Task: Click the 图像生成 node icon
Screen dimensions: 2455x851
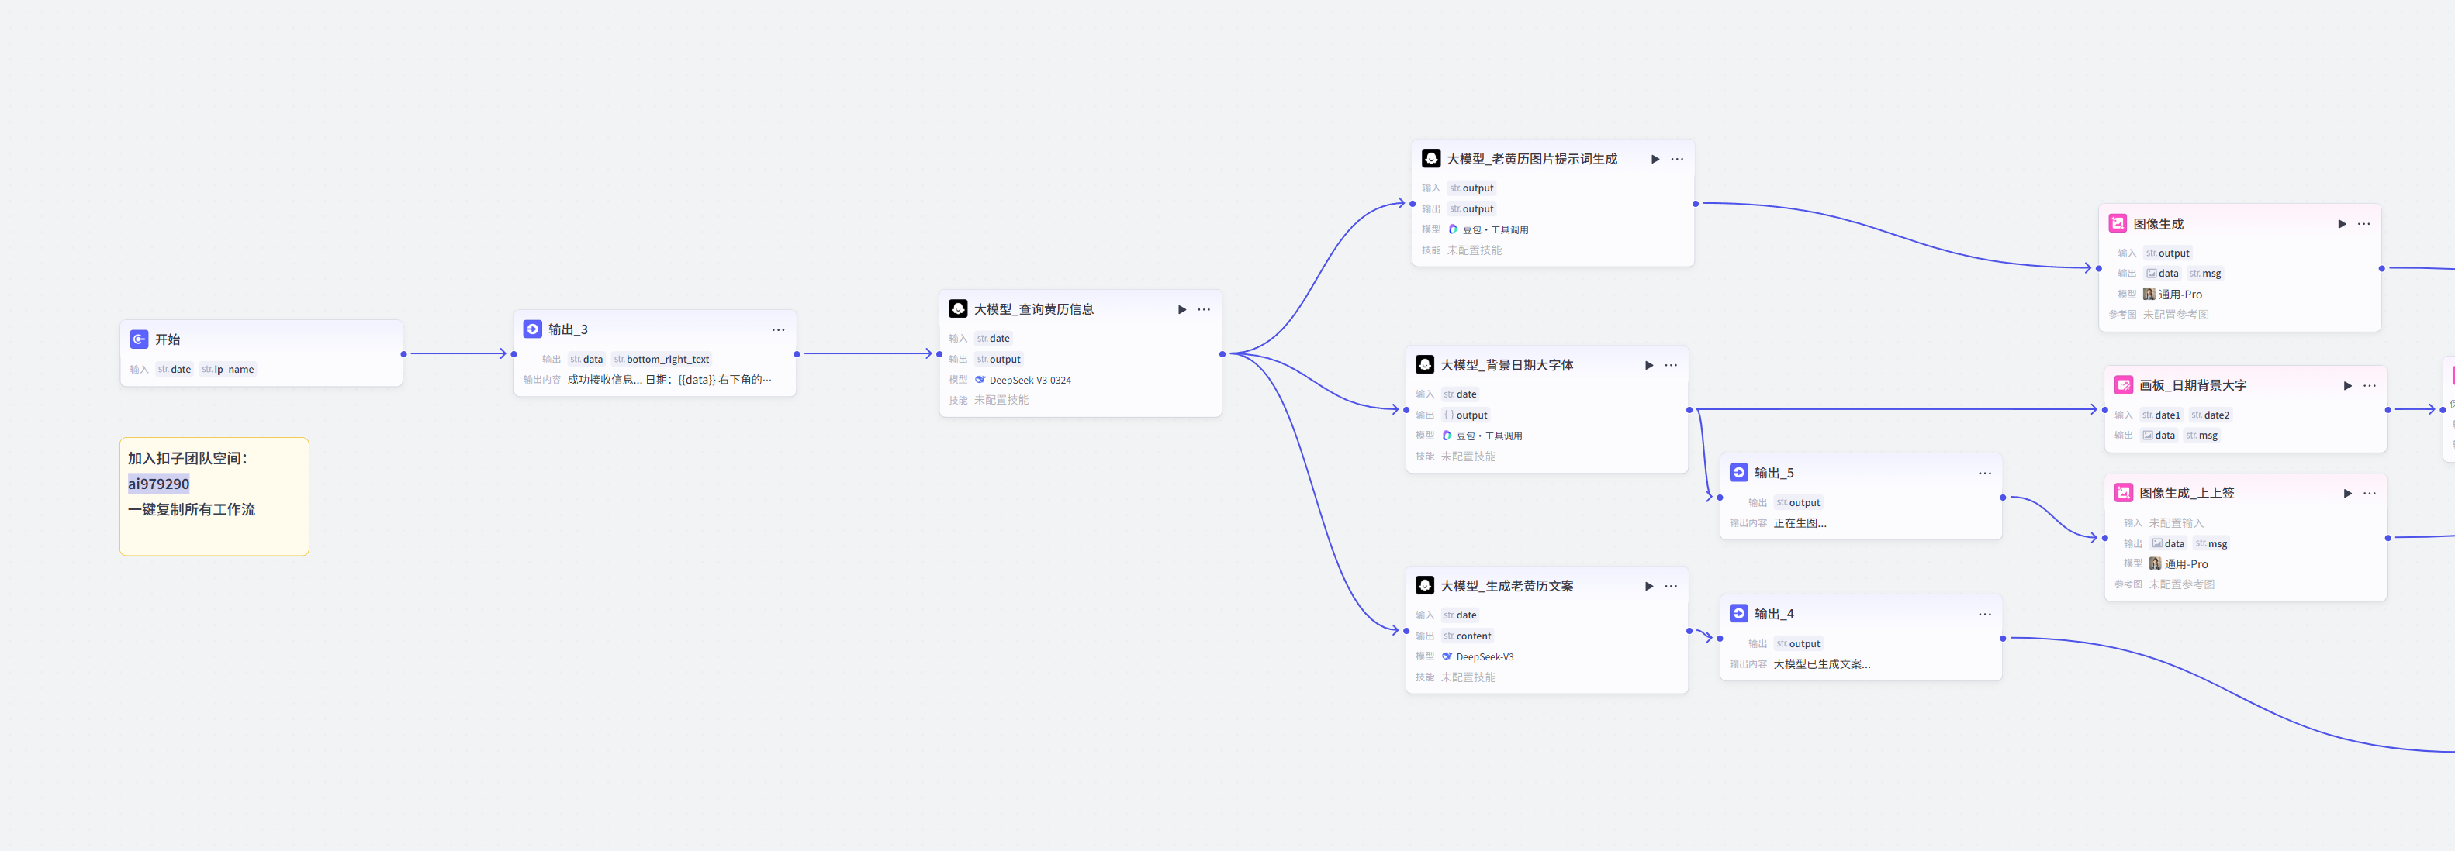Action: point(2118,222)
